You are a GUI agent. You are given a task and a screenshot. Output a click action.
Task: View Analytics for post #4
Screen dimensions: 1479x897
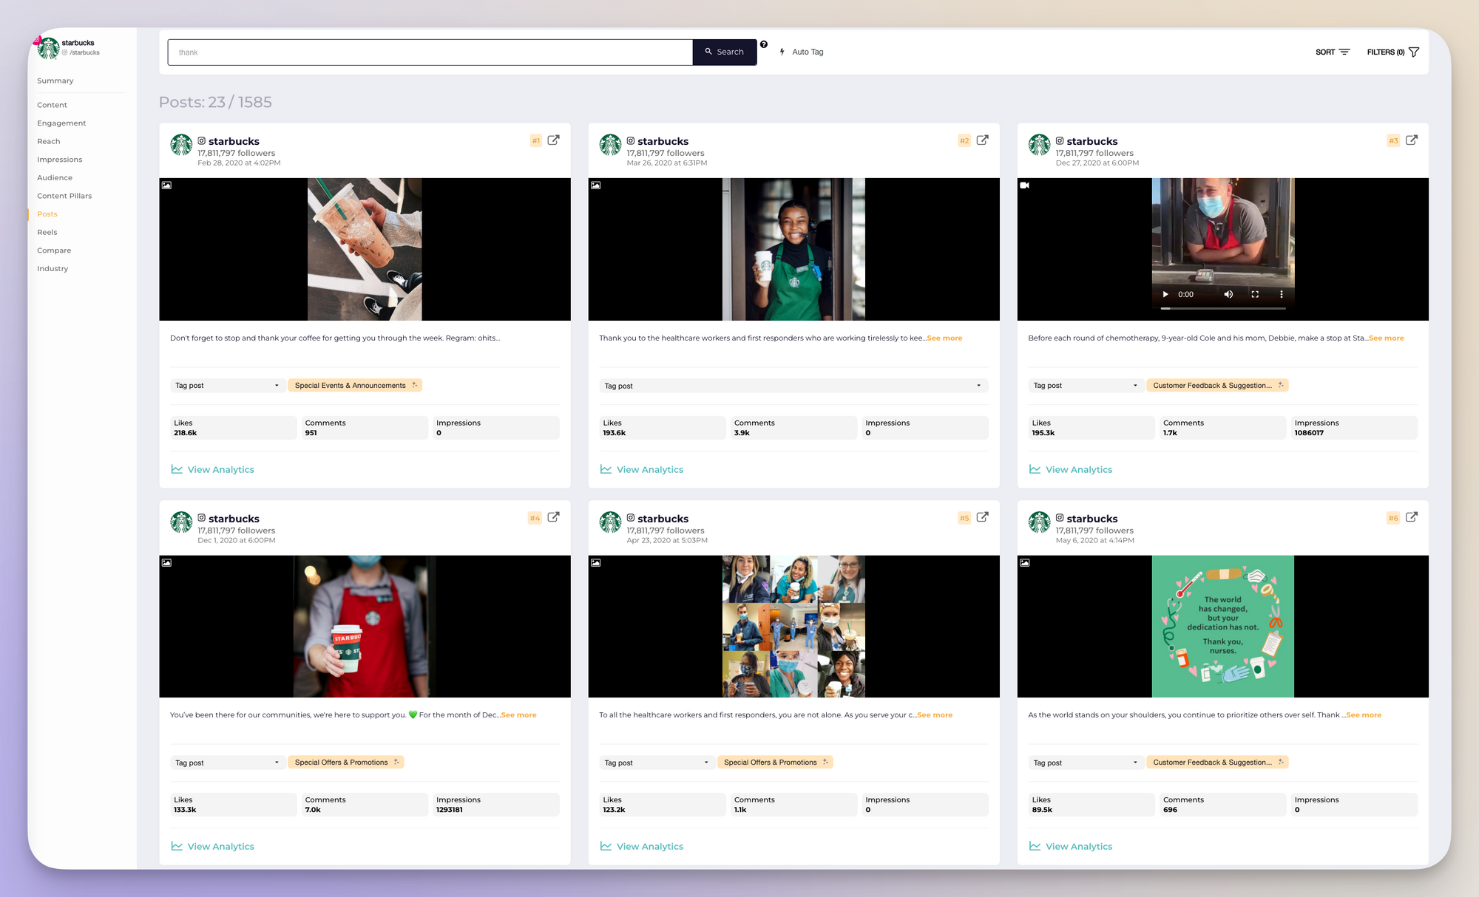[x=213, y=846]
